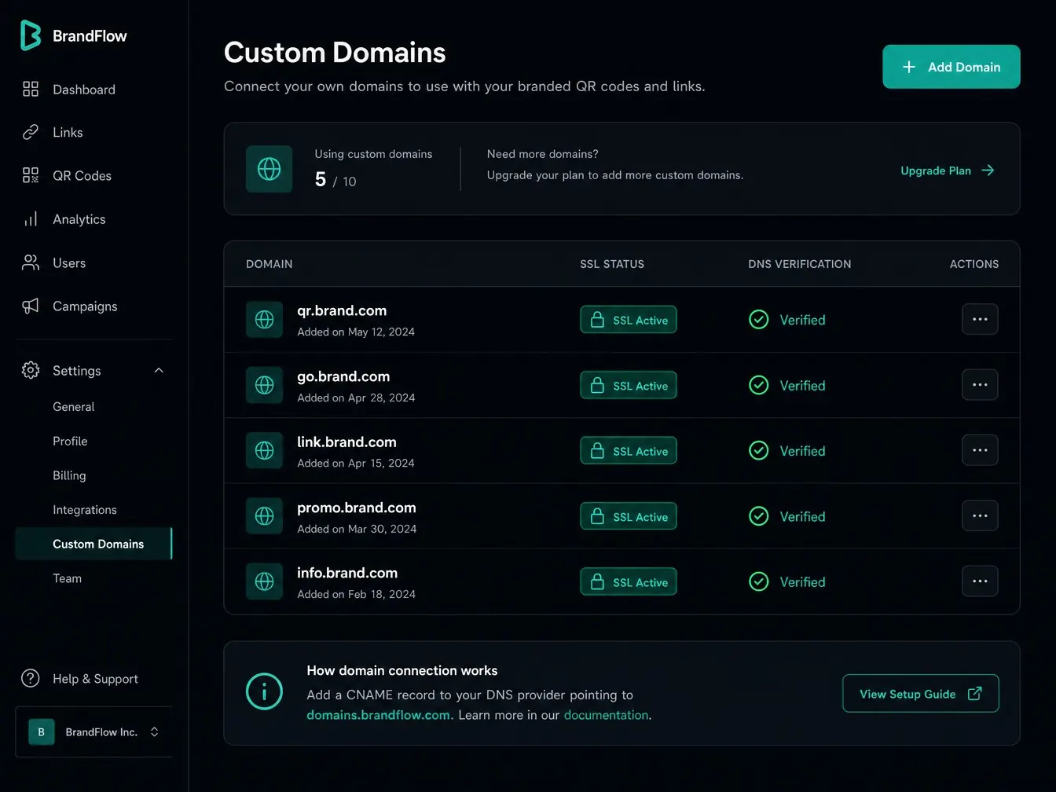The height and width of the screenshot is (792, 1056).
Task: Click the DNS VERIFICATION column header
Action: click(800, 264)
